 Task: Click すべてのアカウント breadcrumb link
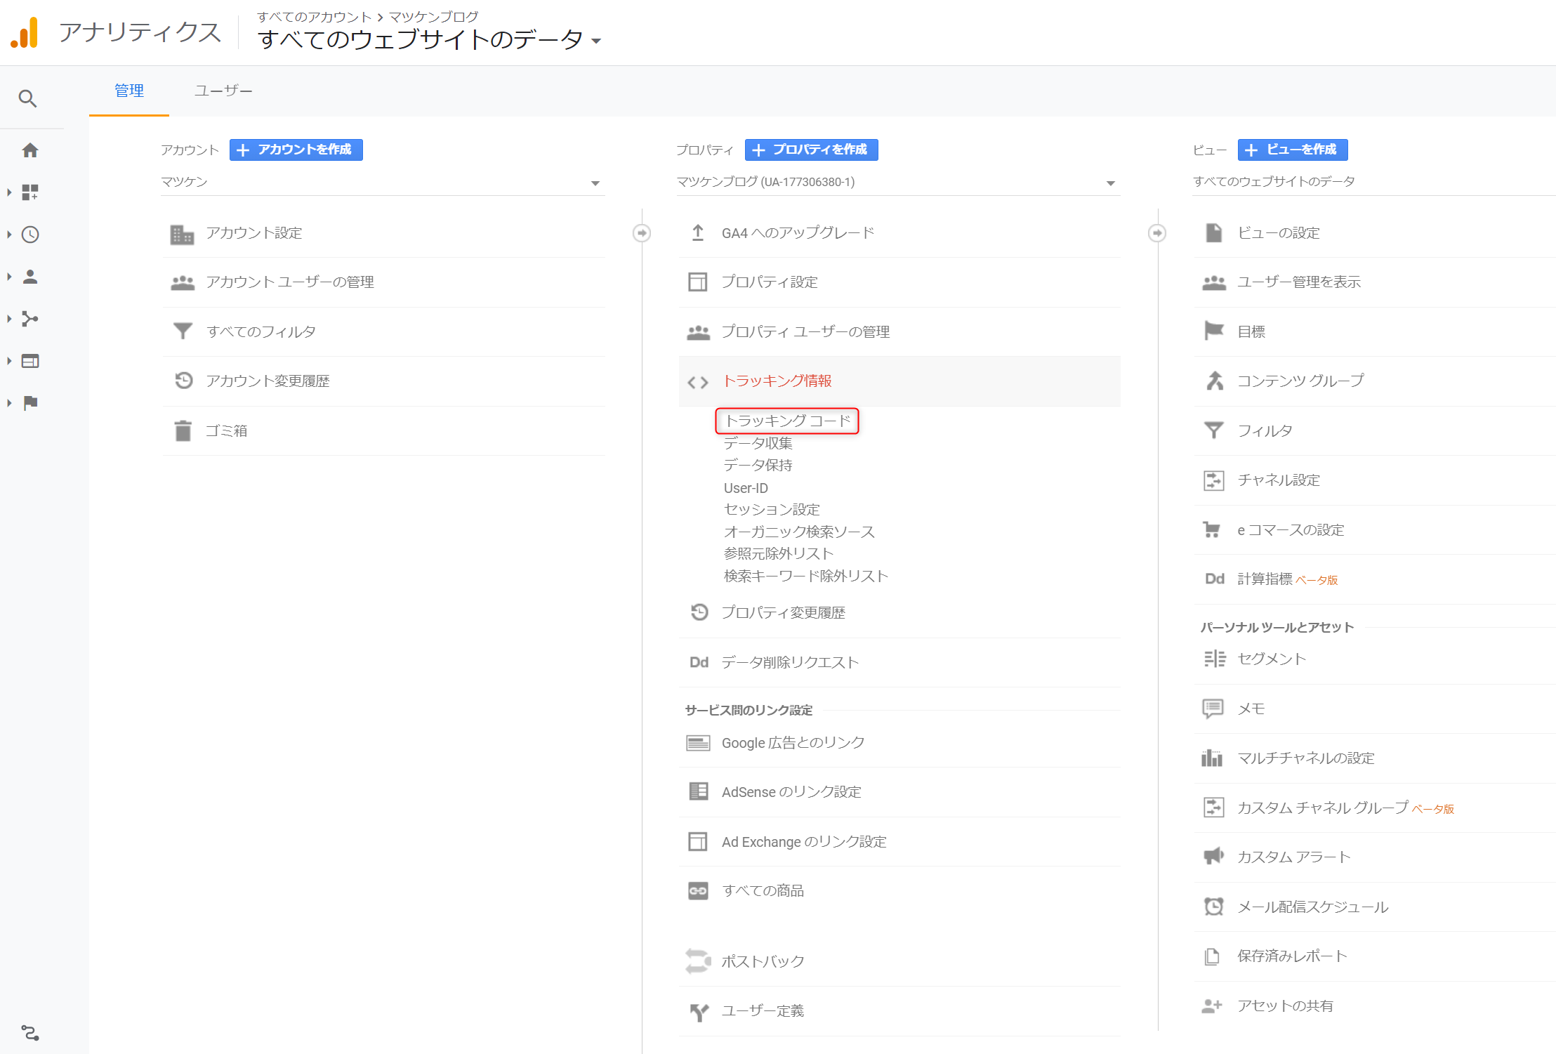click(x=314, y=16)
